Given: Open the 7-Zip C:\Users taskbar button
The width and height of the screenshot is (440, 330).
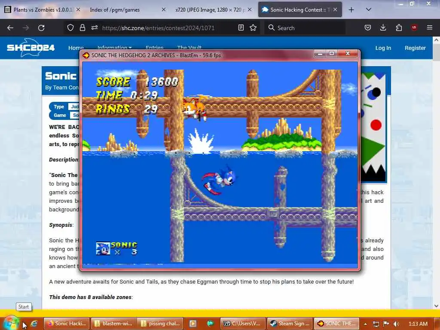Looking at the screenshot, I should (x=242, y=324).
